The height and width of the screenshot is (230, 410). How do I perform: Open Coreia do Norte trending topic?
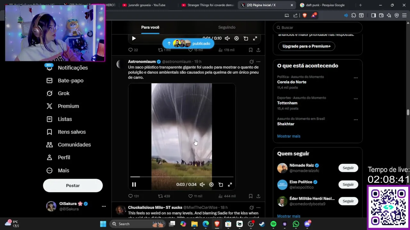coord(292,82)
